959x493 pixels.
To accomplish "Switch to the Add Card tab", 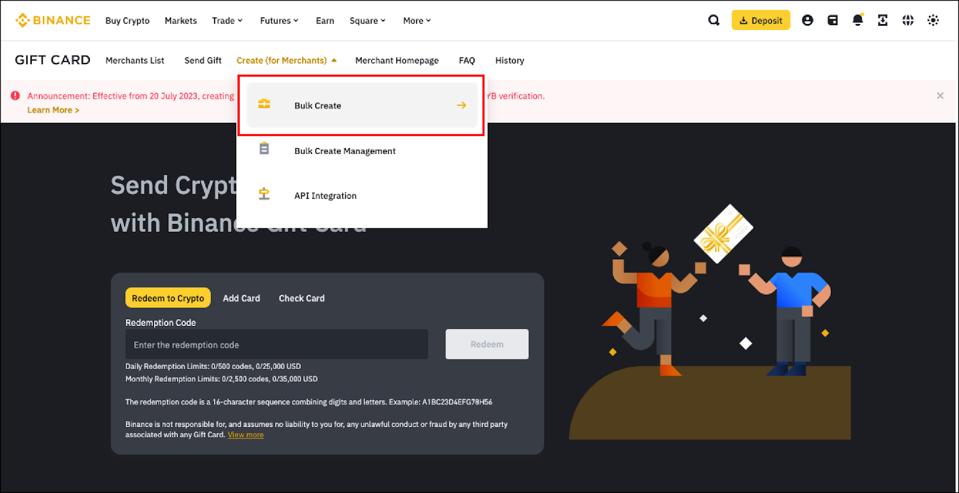I will tap(242, 298).
